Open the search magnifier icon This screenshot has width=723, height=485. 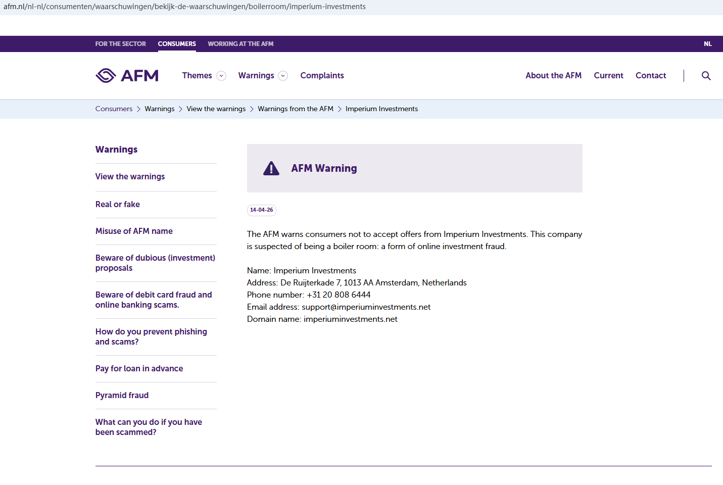click(x=706, y=76)
